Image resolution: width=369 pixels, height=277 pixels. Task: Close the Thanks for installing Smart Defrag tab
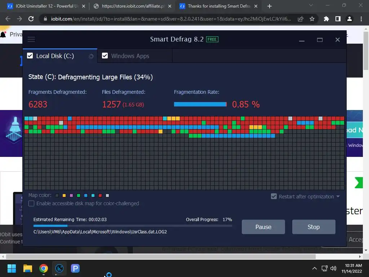tap(256, 6)
